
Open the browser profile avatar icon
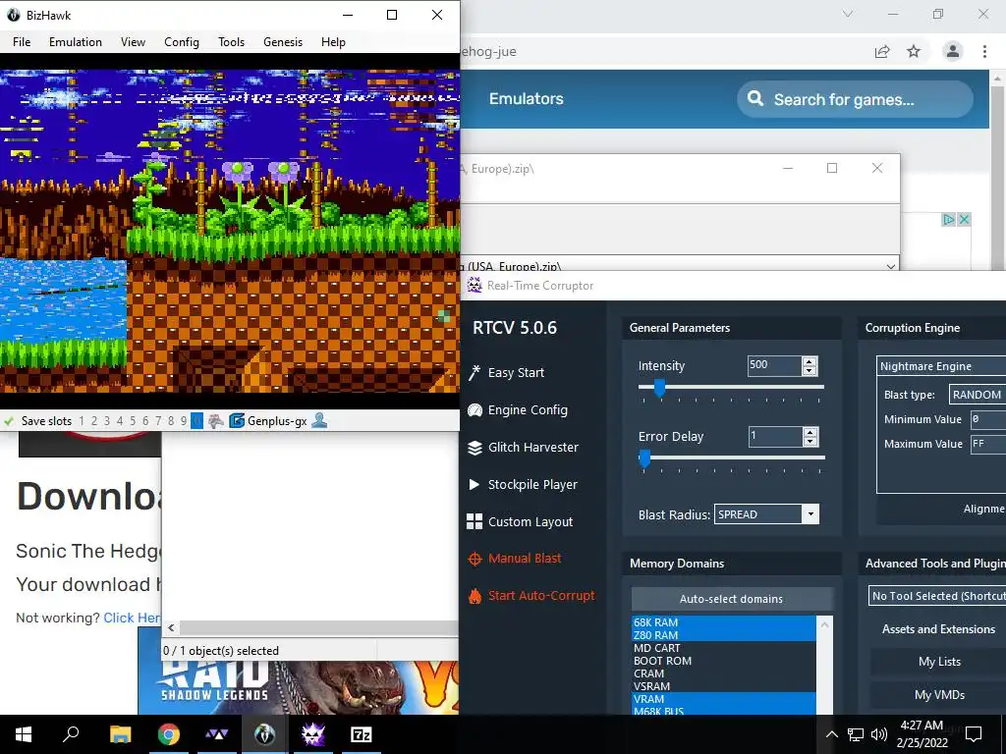[953, 51]
